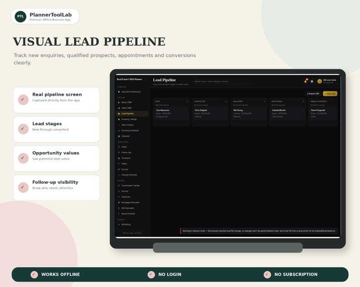
Task: Open the Chris Delgado lead card
Action: 210,113
